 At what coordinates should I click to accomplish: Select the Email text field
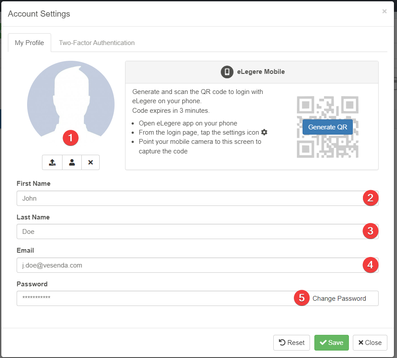[188, 265]
